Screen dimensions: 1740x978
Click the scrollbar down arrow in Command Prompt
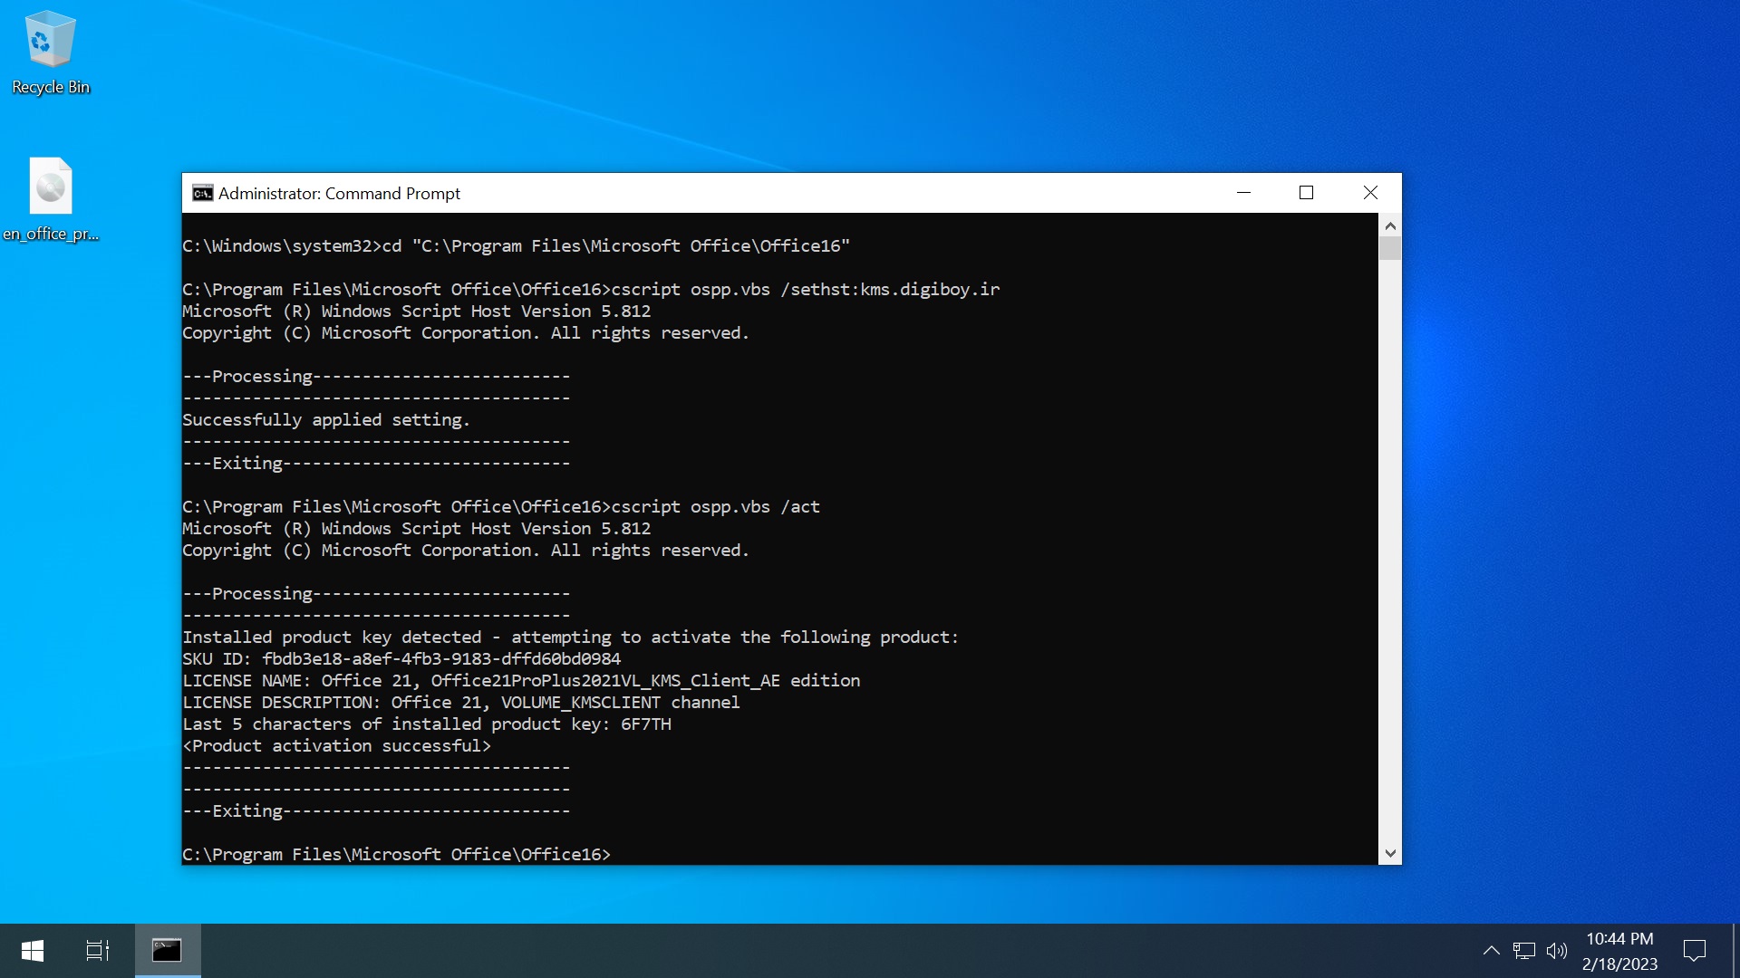point(1390,853)
